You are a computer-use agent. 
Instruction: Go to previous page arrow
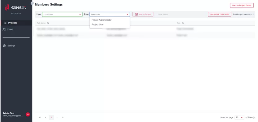(45, 117)
